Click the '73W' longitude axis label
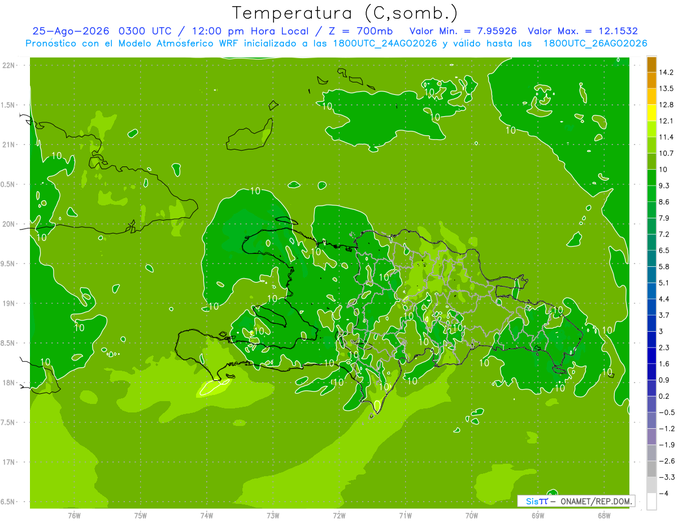Image resolution: width=678 pixels, height=523 pixels. pyautogui.click(x=273, y=516)
